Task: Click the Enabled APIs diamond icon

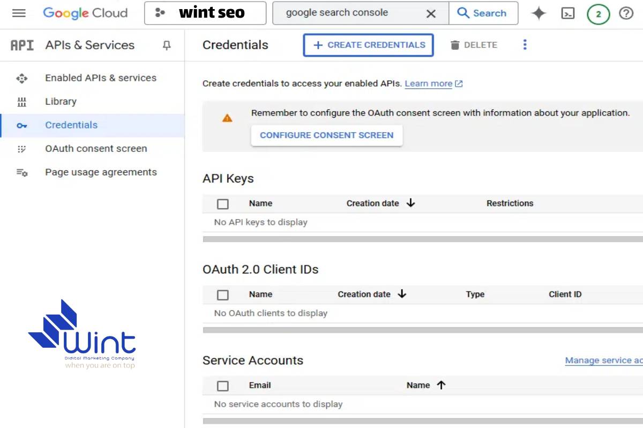Action: coord(21,79)
